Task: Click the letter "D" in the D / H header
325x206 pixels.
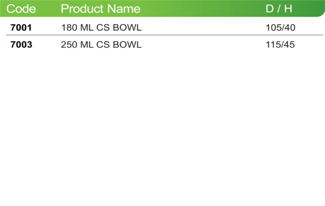Action: click(270, 9)
